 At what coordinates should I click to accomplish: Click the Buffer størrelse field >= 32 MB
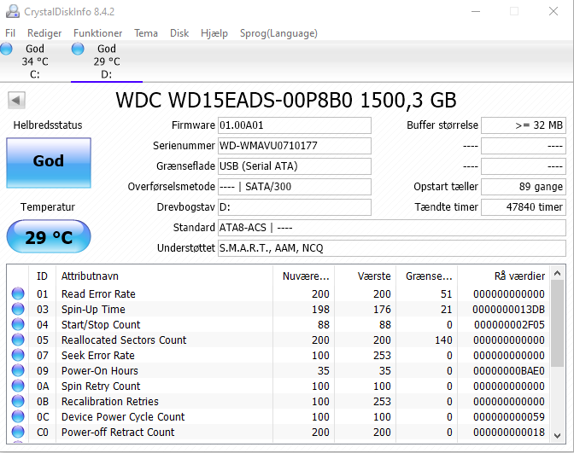(524, 125)
